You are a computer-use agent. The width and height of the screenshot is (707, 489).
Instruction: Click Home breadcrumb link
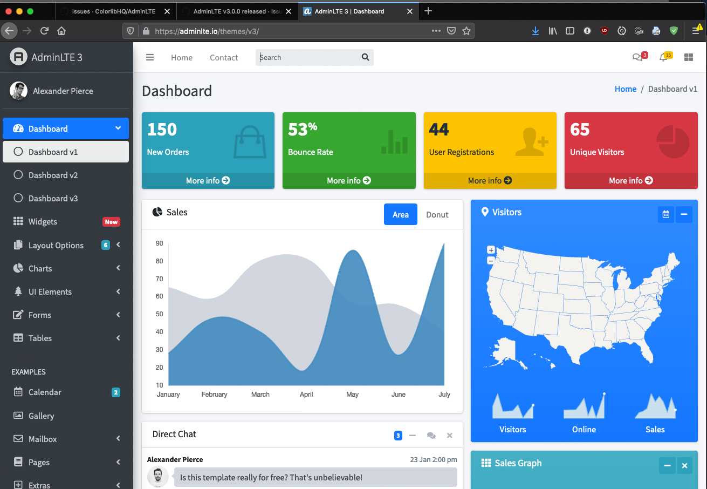pos(626,89)
